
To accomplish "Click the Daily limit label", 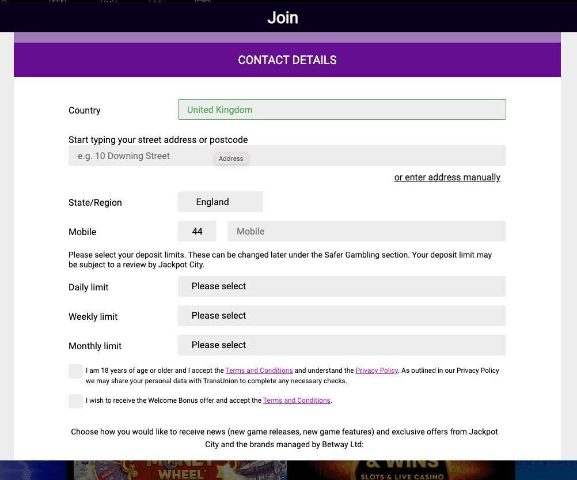I will (x=88, y=287).
